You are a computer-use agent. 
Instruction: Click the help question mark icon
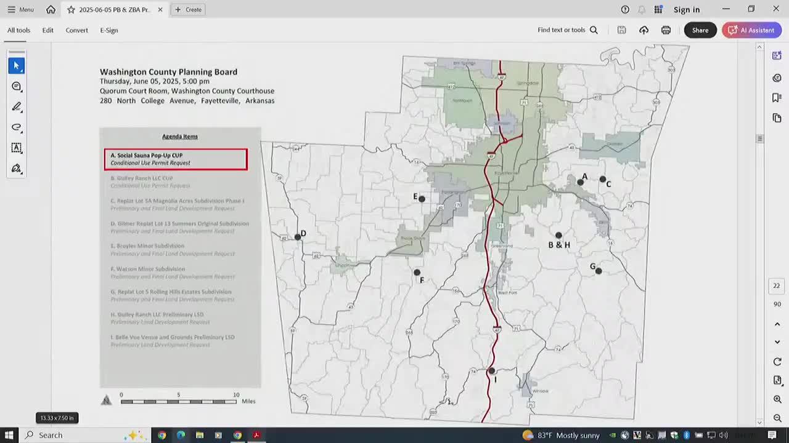(x=625, y=9)
